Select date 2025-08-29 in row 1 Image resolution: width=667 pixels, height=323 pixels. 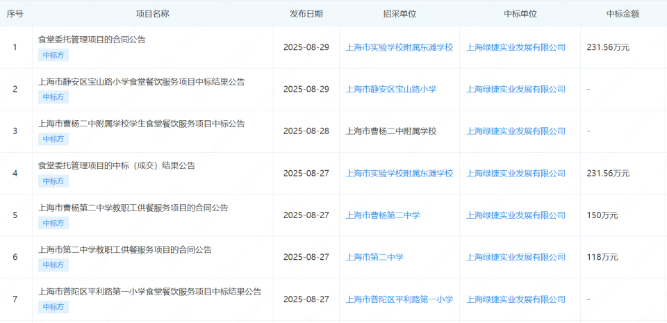tap(306, 47)
